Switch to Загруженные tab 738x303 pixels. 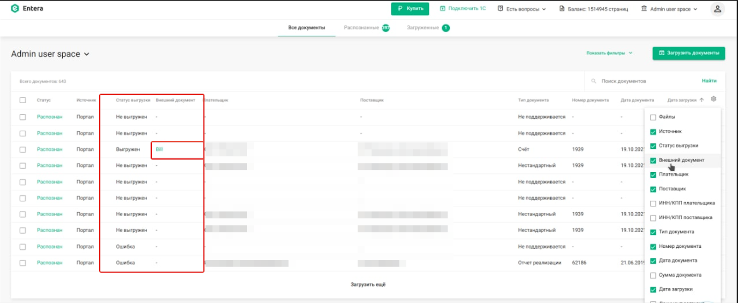coord(423,28)
